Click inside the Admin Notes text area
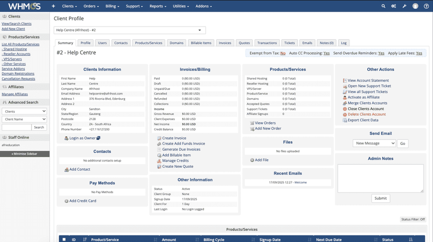 380,178
